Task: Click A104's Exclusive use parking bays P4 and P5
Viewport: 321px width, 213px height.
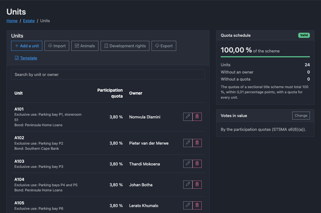Action: (x=46, y=185)
